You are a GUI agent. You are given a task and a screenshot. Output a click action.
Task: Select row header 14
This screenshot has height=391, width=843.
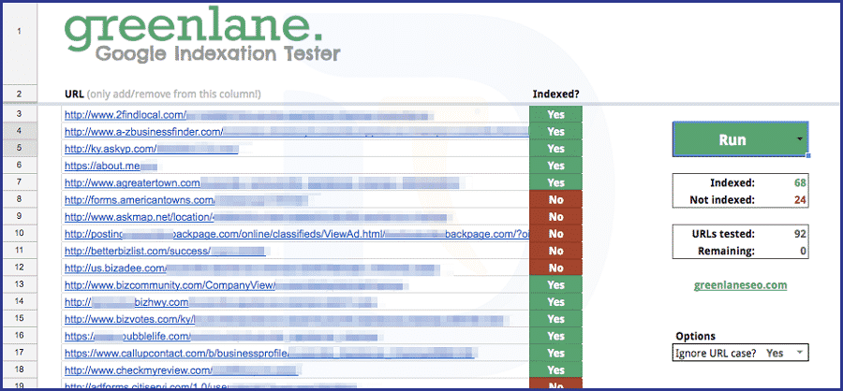tap(20, 302)
